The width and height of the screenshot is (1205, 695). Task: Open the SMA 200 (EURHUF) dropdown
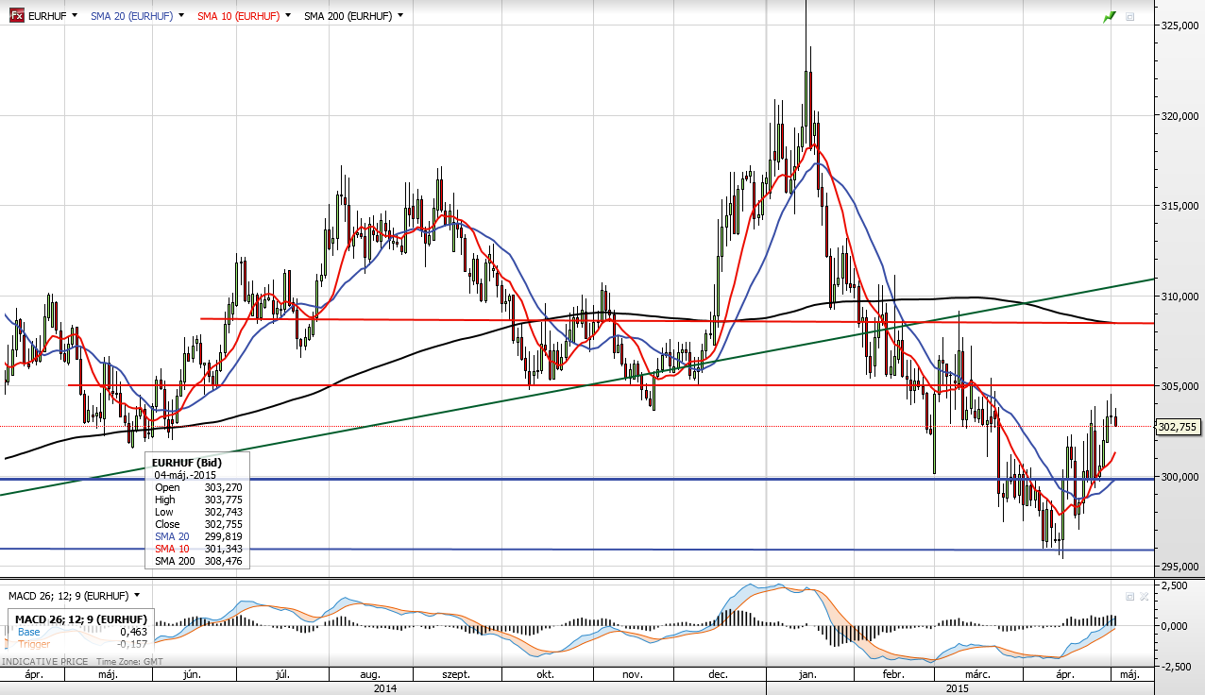(x=400, y=15)
